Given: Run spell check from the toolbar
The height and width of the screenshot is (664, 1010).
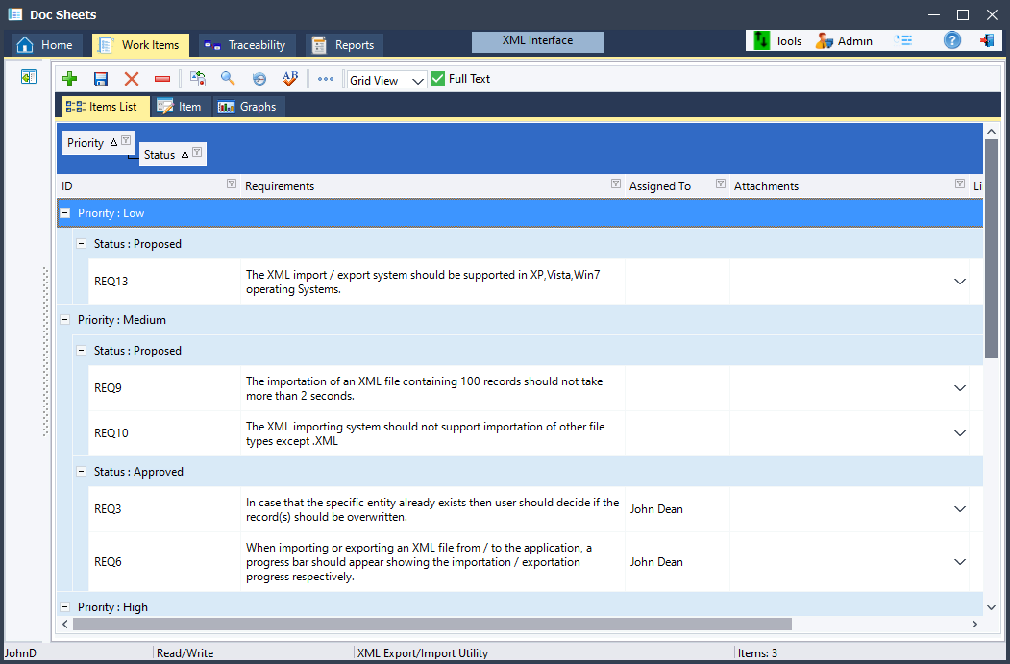Looking at the screenshot, I should pyautogui.click(x=289, y=78).
